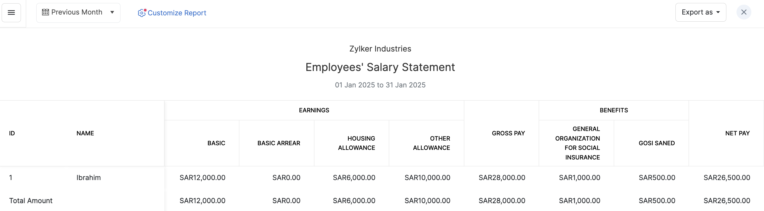Open the hamburger menu
764x211 pixels.
(x=11, y=12)
